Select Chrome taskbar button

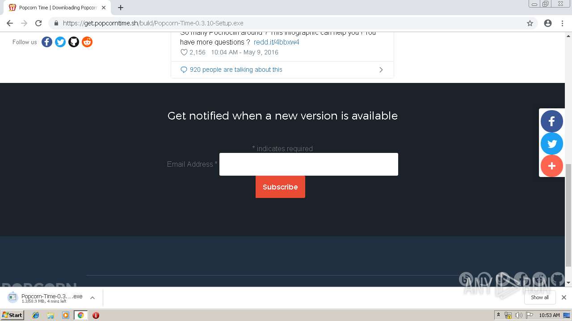(x=80, y=315)
